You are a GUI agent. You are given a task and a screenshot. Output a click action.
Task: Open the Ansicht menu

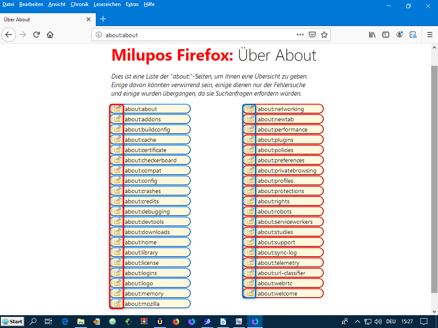57,4
